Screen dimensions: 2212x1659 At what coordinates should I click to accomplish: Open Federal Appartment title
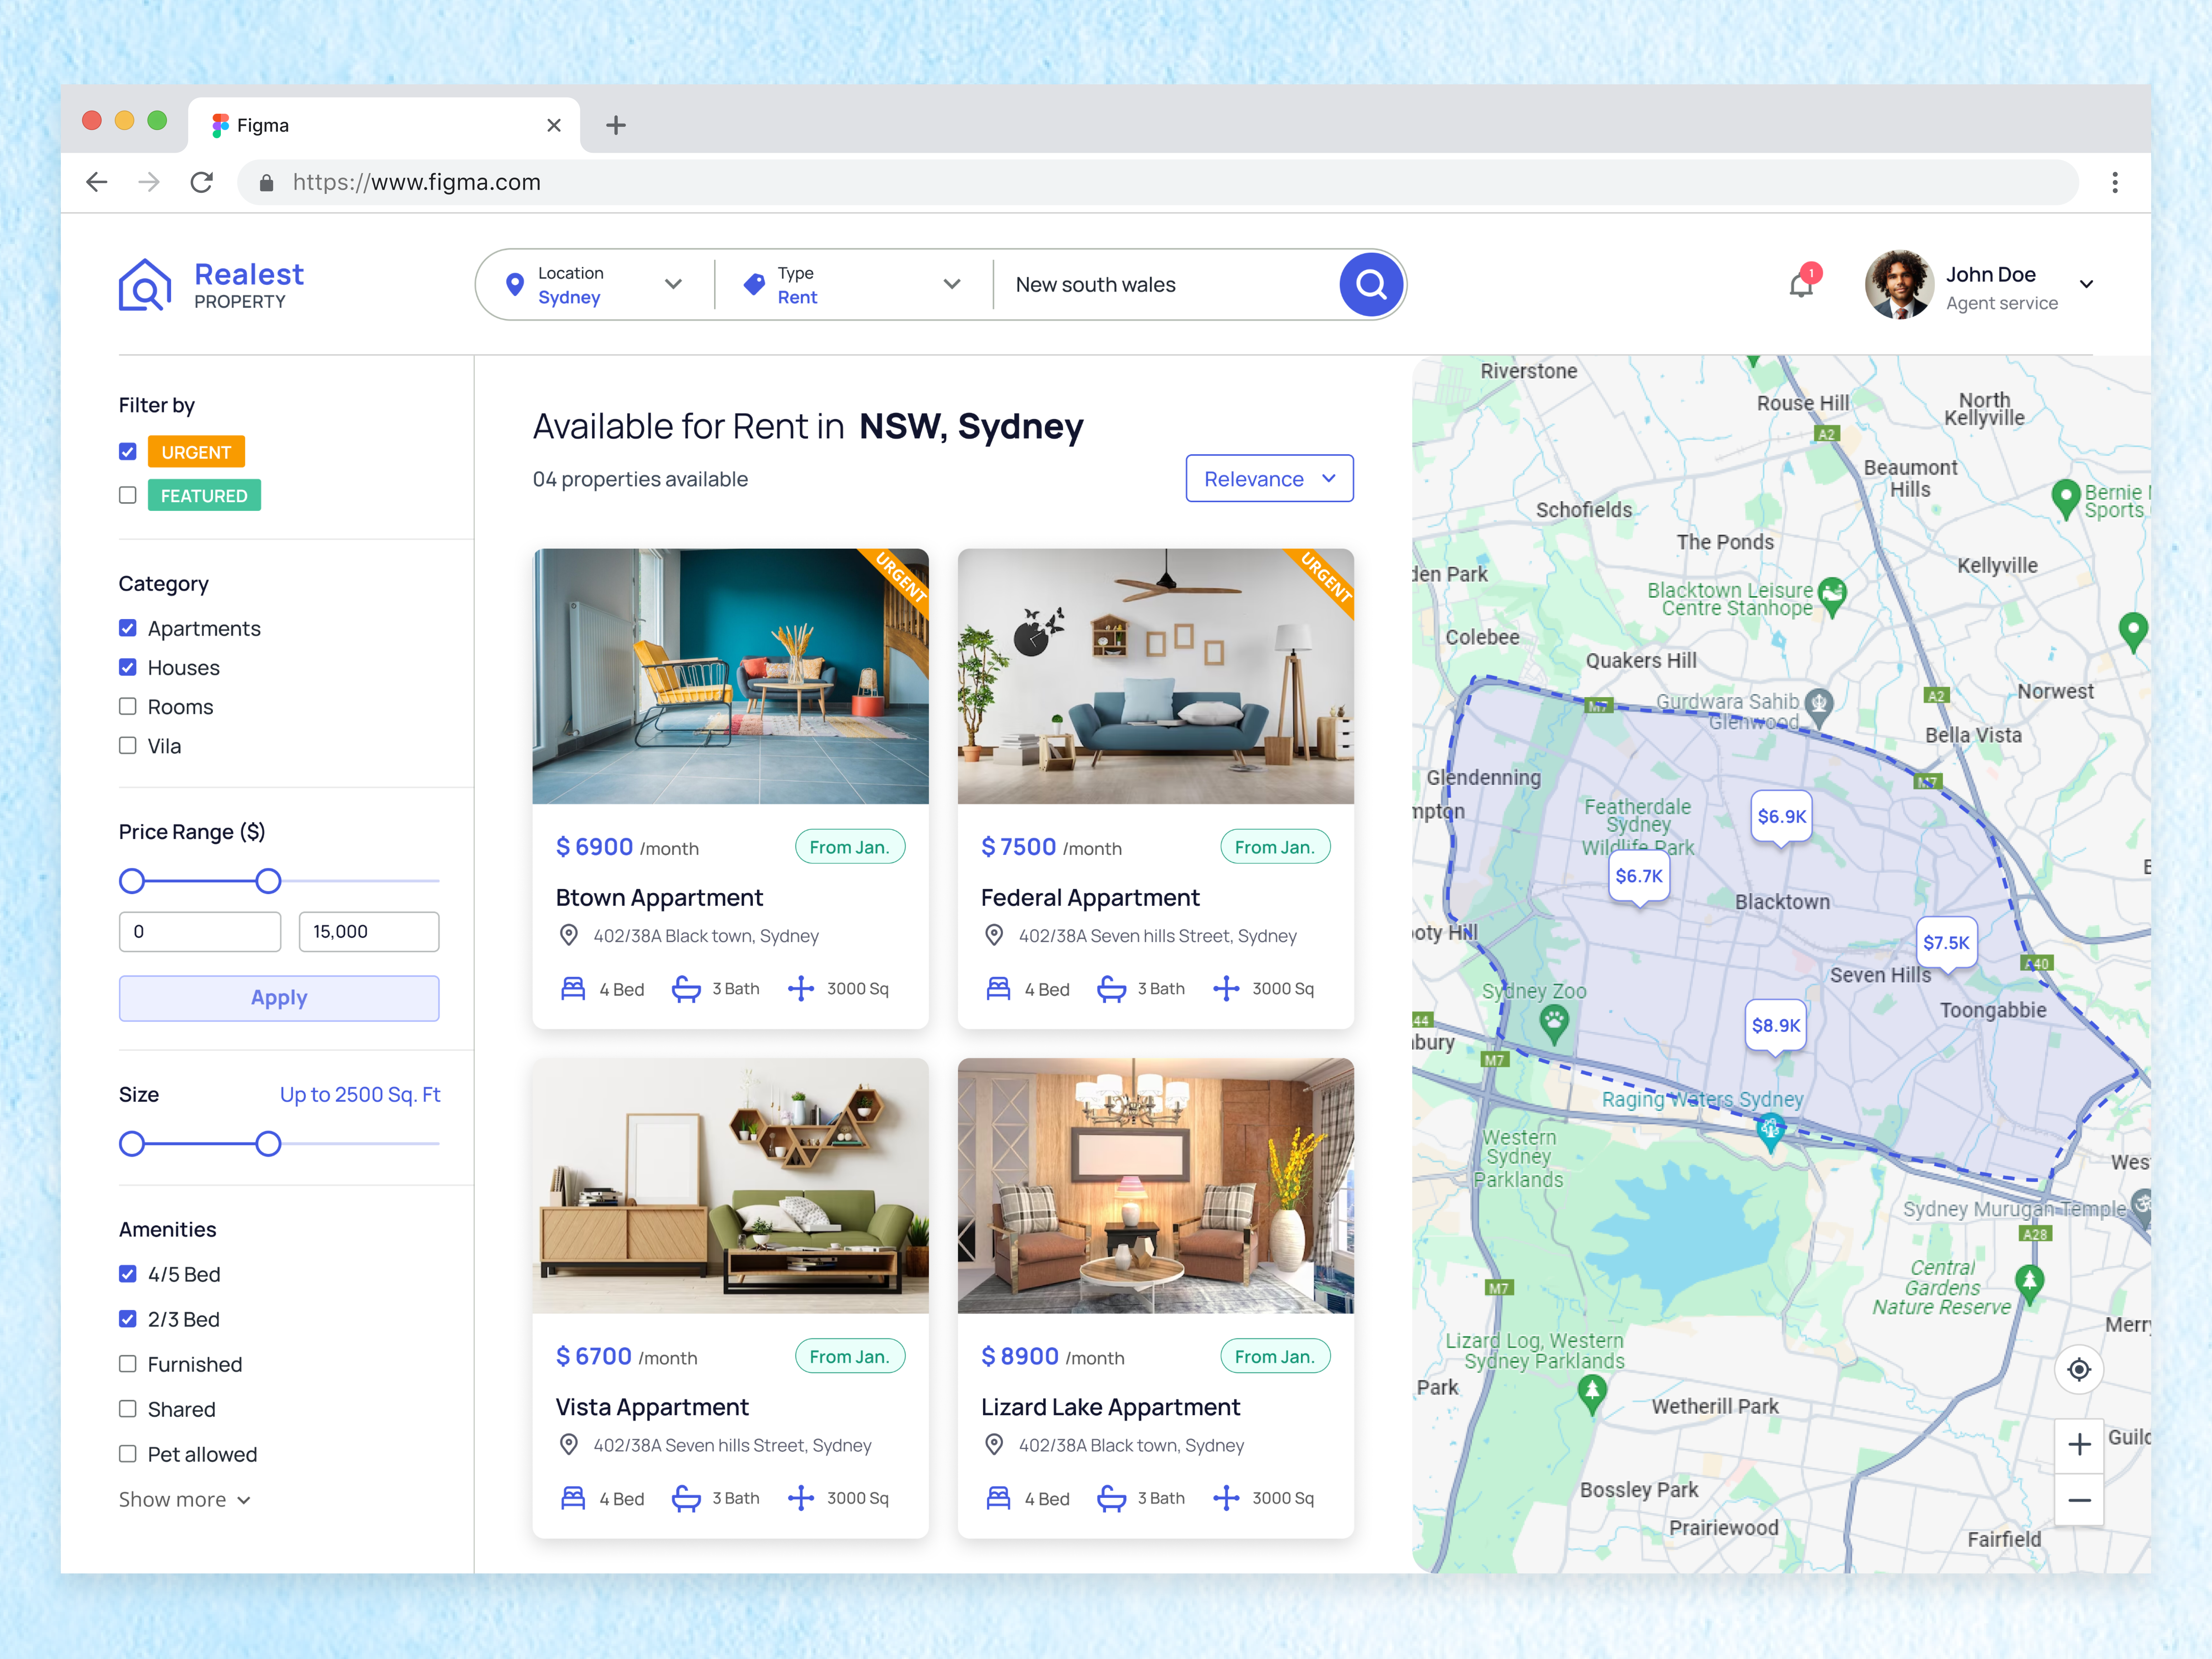point(1090,898)
